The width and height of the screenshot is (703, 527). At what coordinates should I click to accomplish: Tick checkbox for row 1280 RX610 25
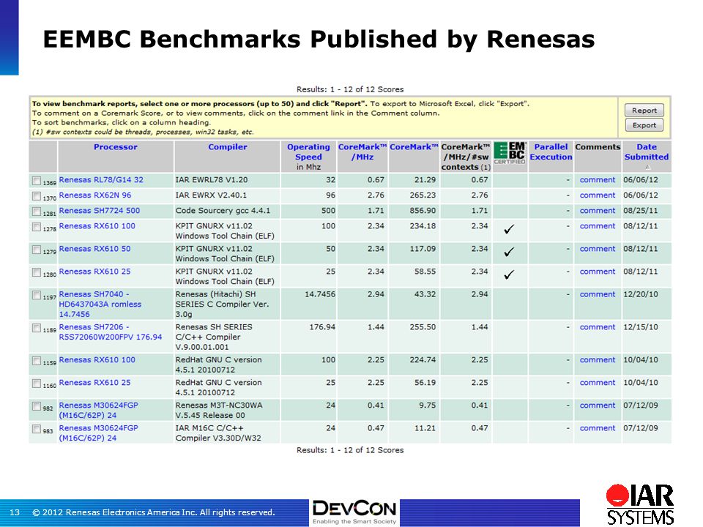pyautogui.click(x=37, y=272)
